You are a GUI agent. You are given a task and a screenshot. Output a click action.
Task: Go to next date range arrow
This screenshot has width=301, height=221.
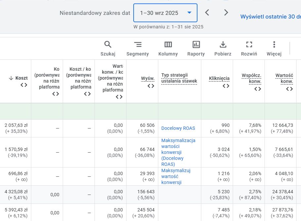226,13
